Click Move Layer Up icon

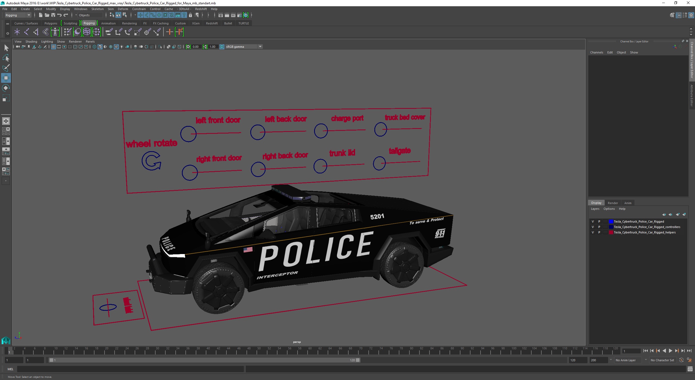tap(664, 214)
